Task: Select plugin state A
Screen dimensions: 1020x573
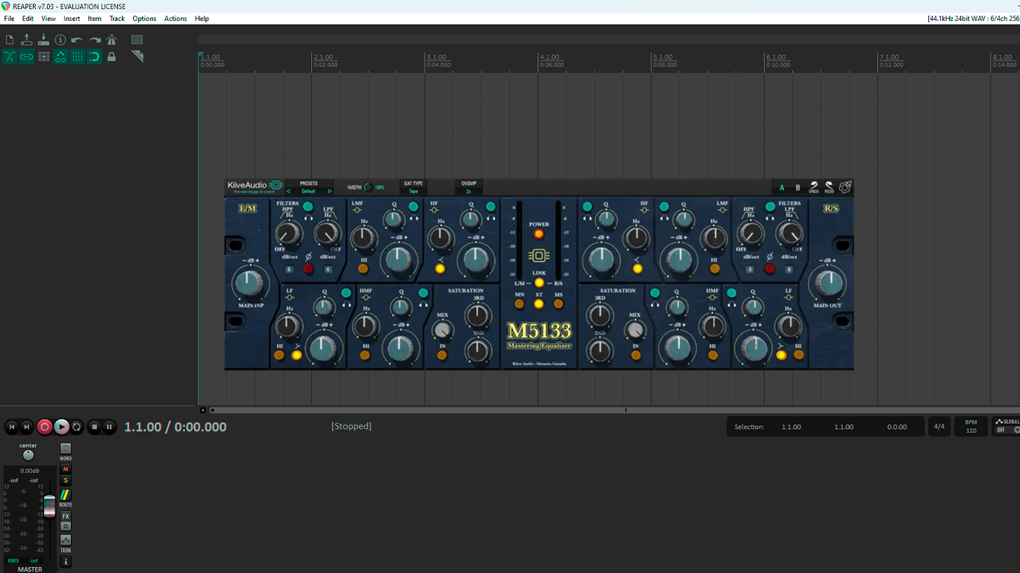Action: pos(783,188)
